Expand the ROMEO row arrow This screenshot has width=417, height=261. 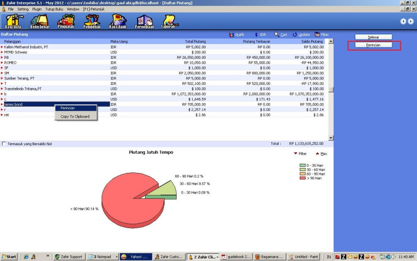(2, 62)
